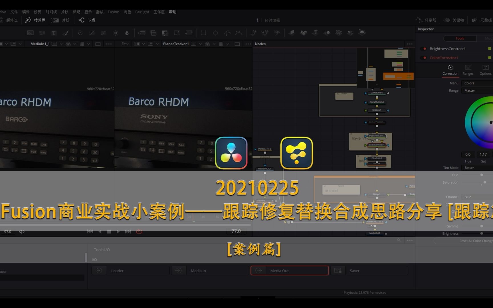Viewport: 493px width, 308px height.
Task: Add a Merge node from the toolbar
Action: 153,33
